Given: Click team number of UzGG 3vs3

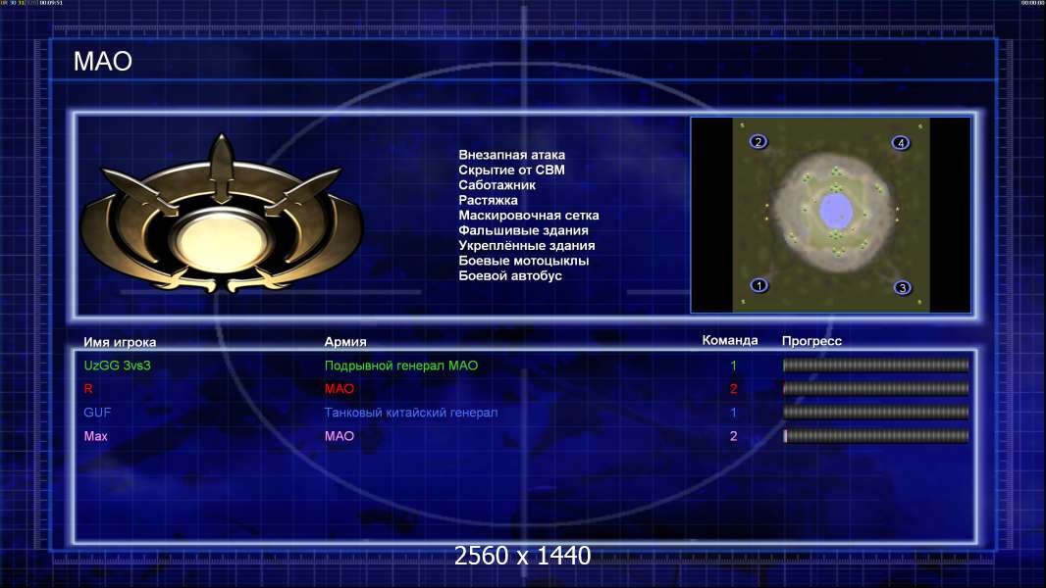Looking at the screenshot, I should click(x=734, y=365).
